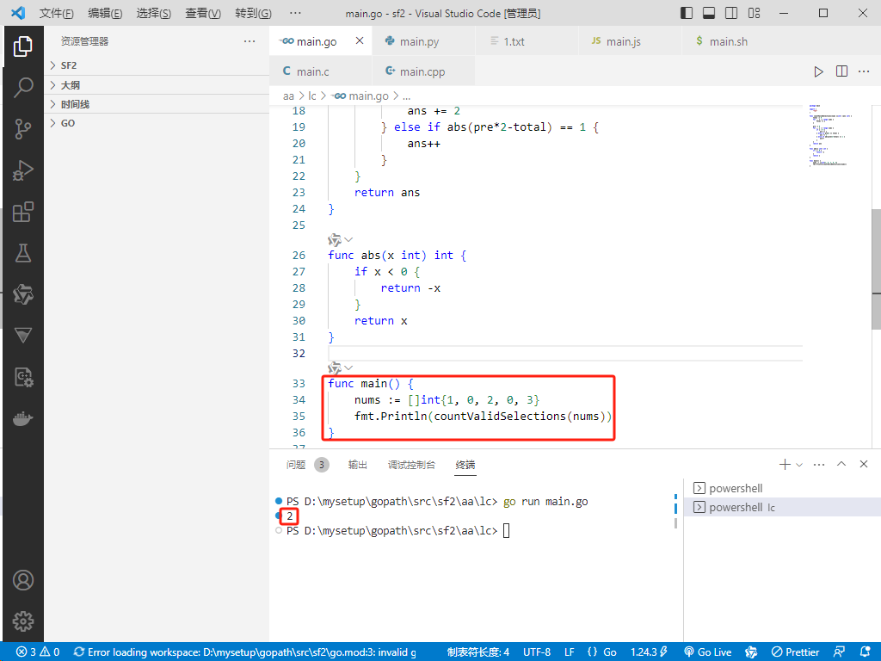Screen dimensions: 881x661
Task: Change 制表符长度: 4 indentation setting
Action: [x=478, y=652]
